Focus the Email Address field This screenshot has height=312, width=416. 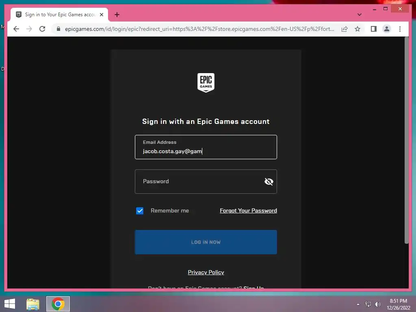click(x=206, y=147)
